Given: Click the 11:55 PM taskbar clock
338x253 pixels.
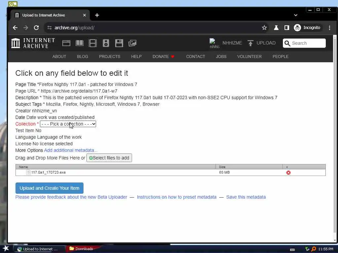Looking at the screenshot, I should click(326, 249).
